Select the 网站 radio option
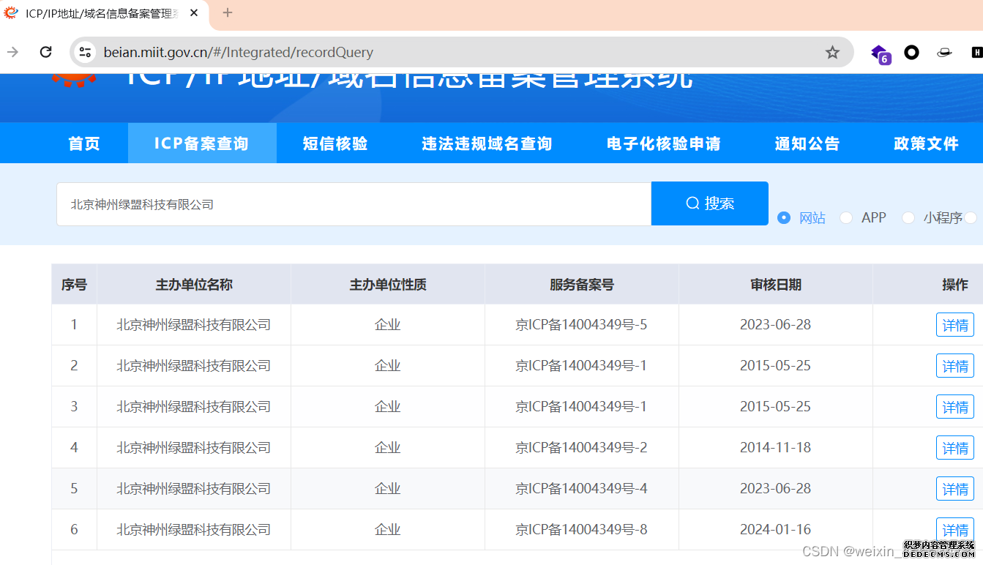Viewport: 983px width, 565px height. coord(784,217)
